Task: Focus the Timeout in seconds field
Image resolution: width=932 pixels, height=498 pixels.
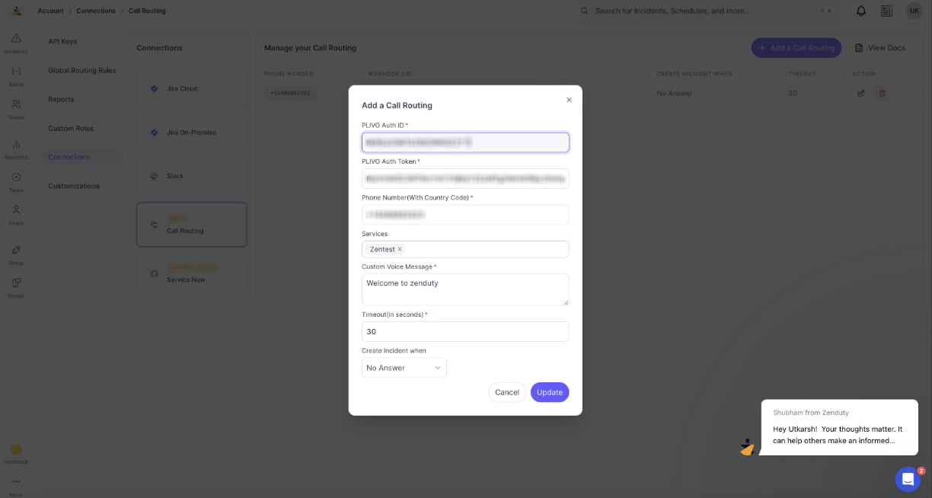Action: (465, 331)
